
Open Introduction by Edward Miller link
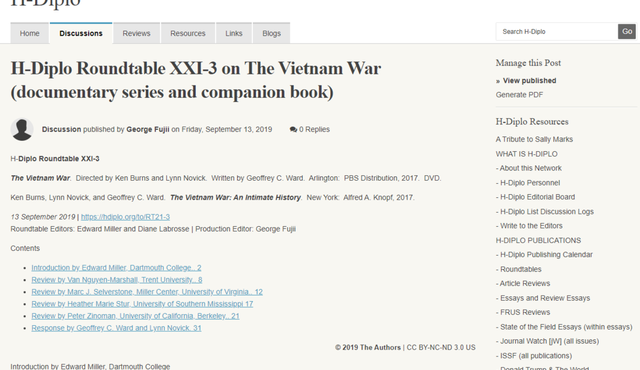coord(116,268)
